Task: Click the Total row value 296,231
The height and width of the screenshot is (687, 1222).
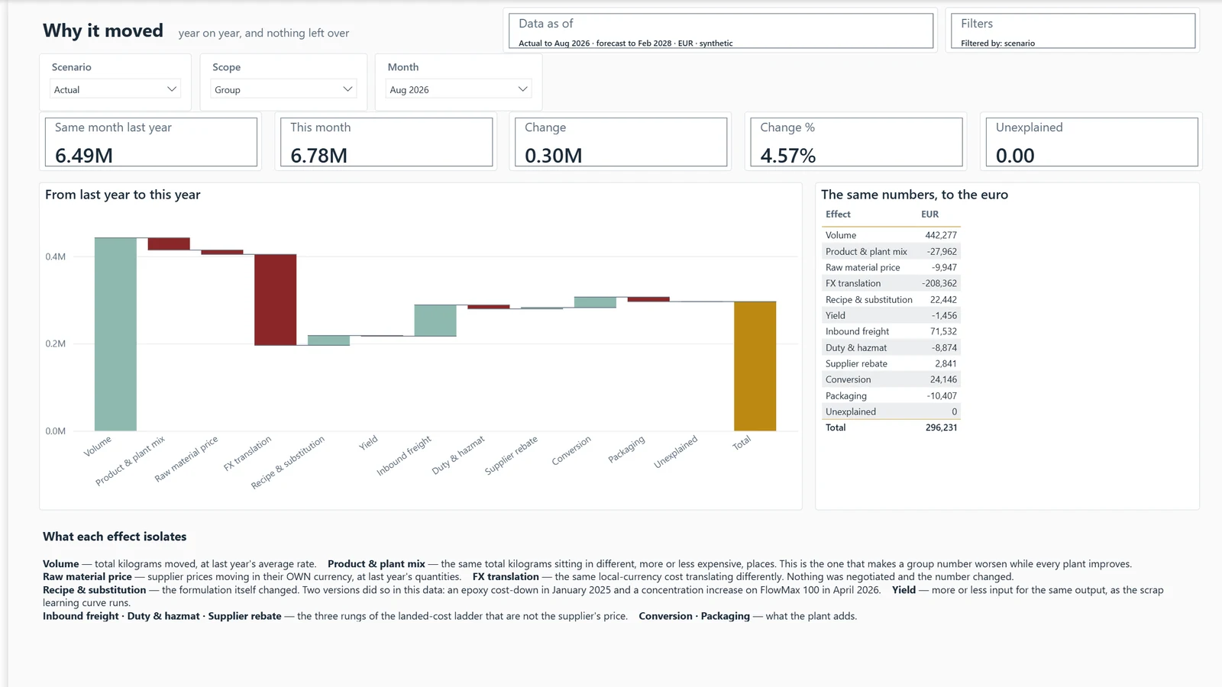Action: point(941,427)
